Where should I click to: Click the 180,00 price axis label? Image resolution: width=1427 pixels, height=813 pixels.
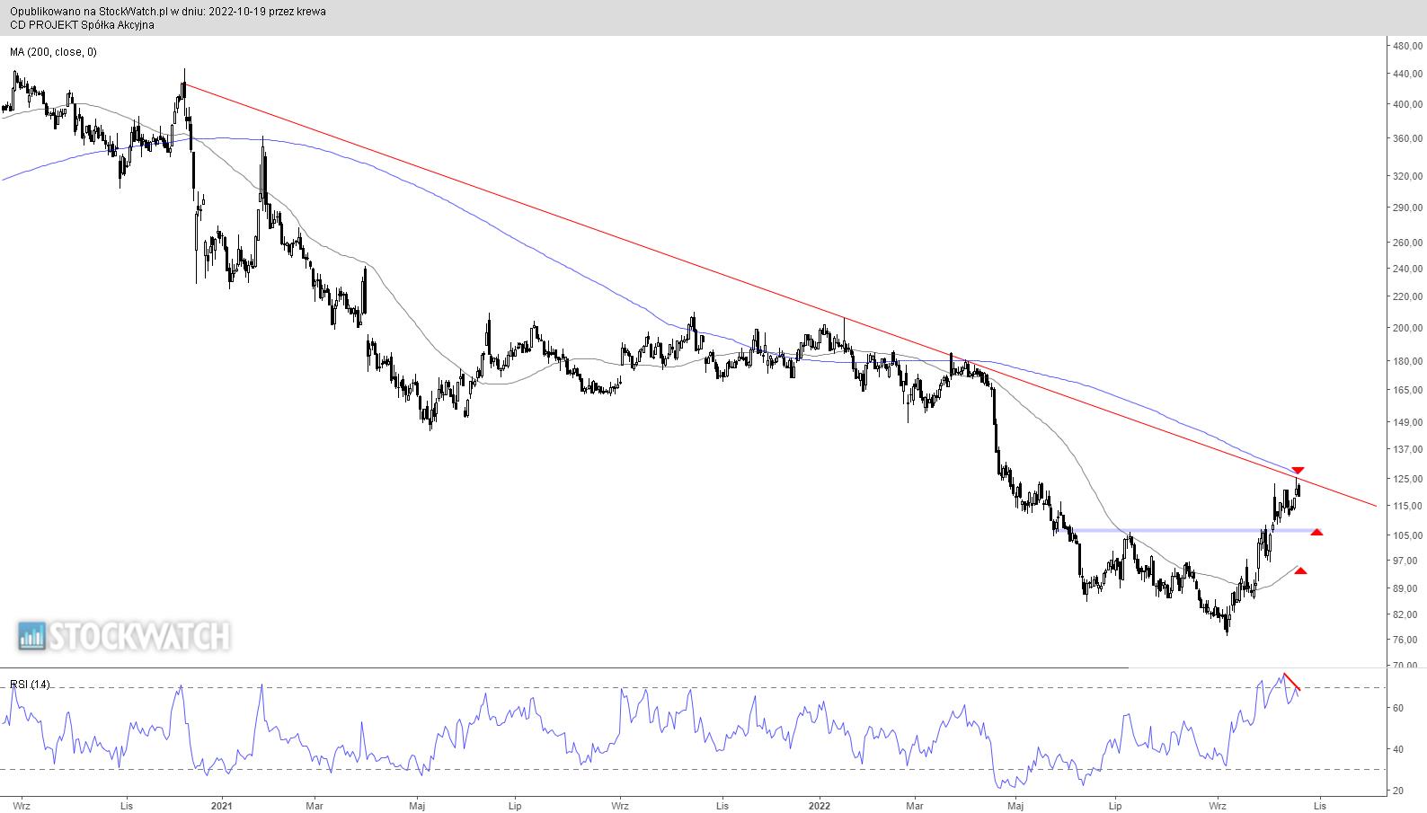(x=1408, y=362)
